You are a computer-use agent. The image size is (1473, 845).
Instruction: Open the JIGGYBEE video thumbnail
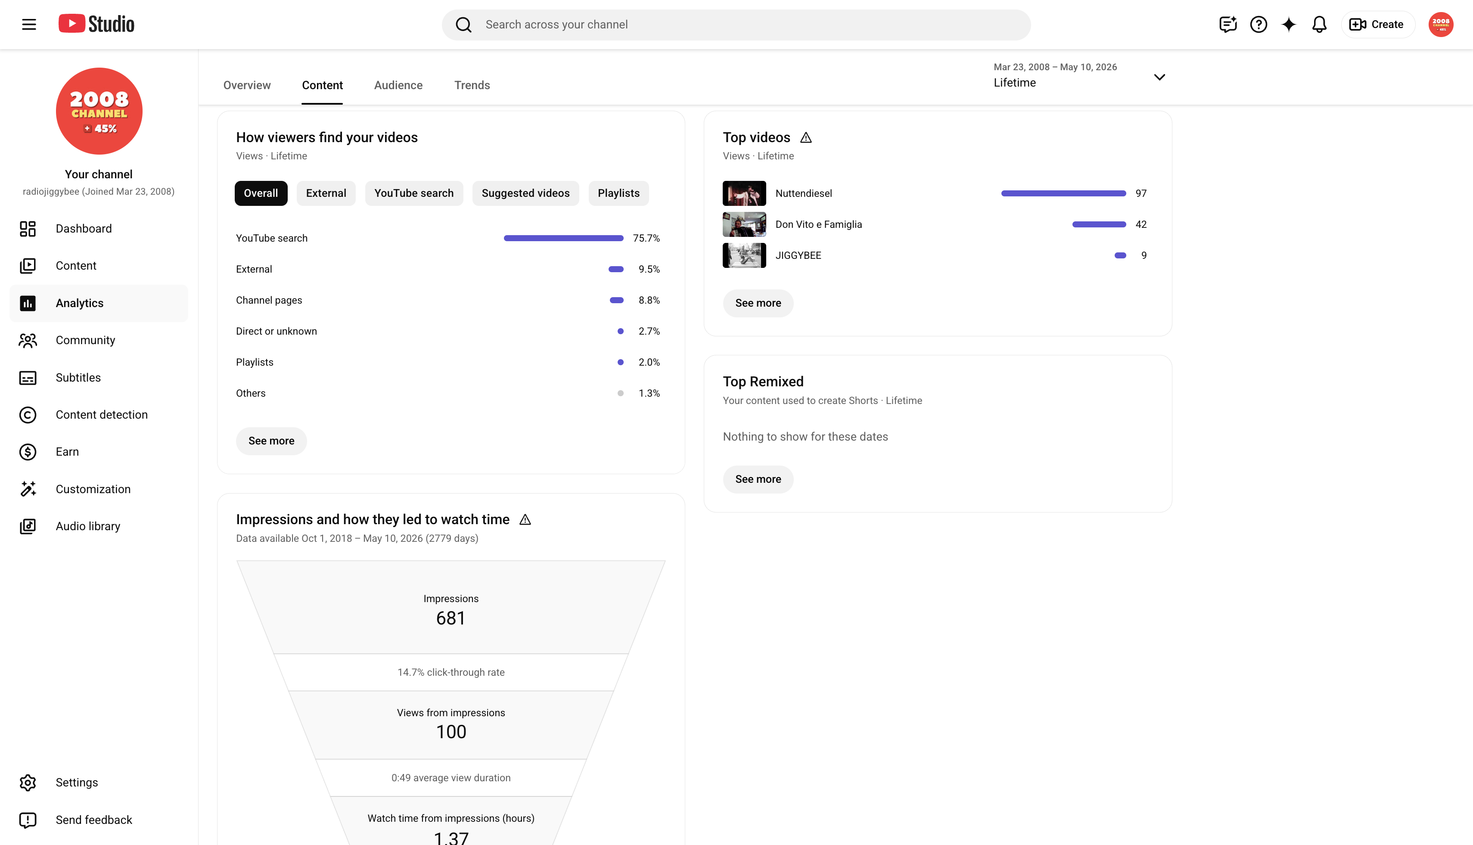[x=744, y=255]
